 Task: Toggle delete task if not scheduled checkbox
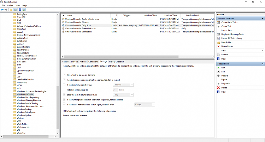64,104
